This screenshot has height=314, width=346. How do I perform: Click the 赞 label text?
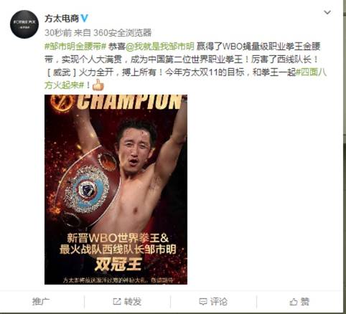(x=305, y=302)
